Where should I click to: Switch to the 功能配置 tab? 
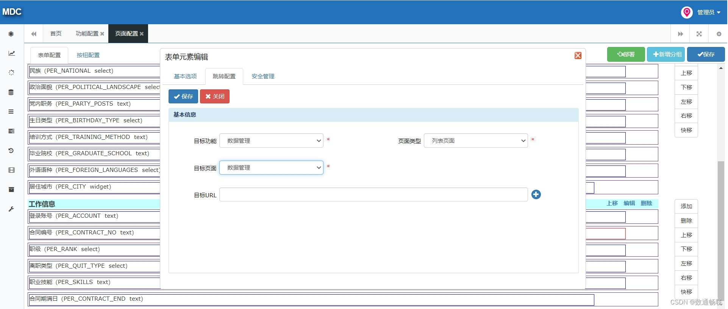click(86, 34)
